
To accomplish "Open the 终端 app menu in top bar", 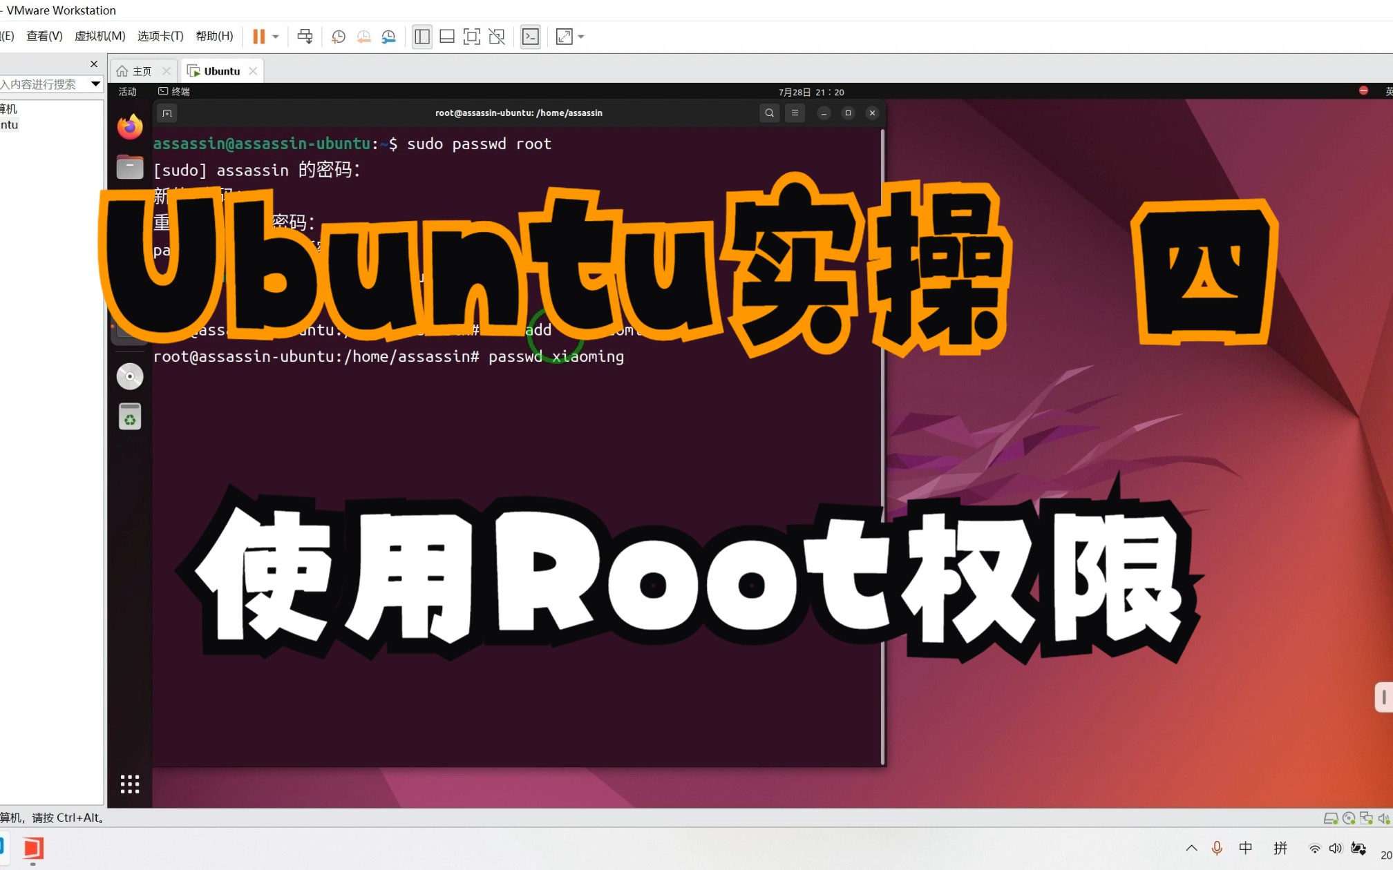I will pyautogui.click(x=174, y=91).
